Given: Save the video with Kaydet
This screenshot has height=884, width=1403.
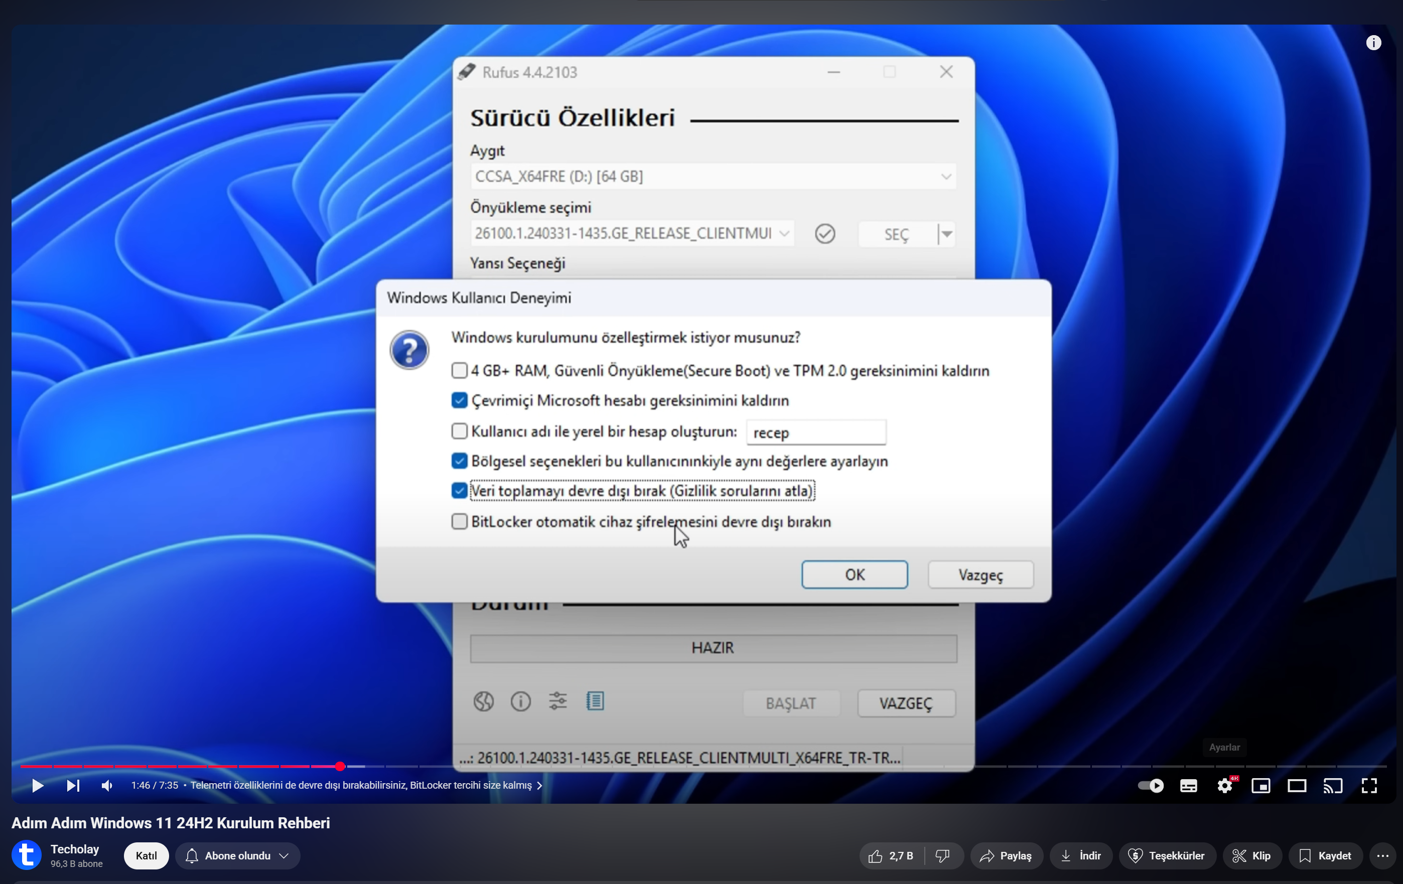Looking at the screenshot, I should click(x=1326, y=855).
